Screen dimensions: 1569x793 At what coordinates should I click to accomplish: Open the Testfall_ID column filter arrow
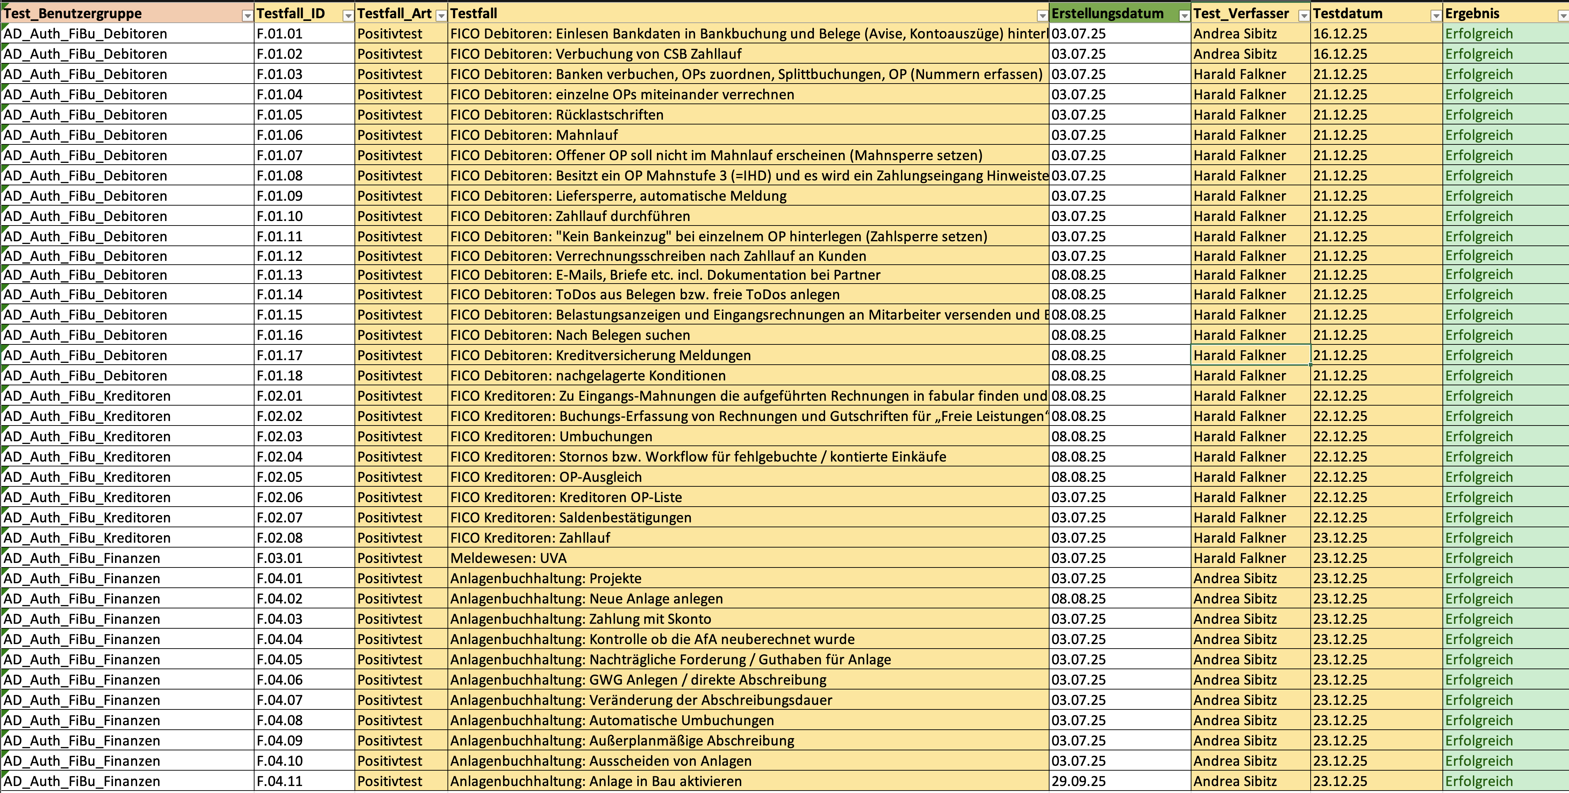point(348,16)
